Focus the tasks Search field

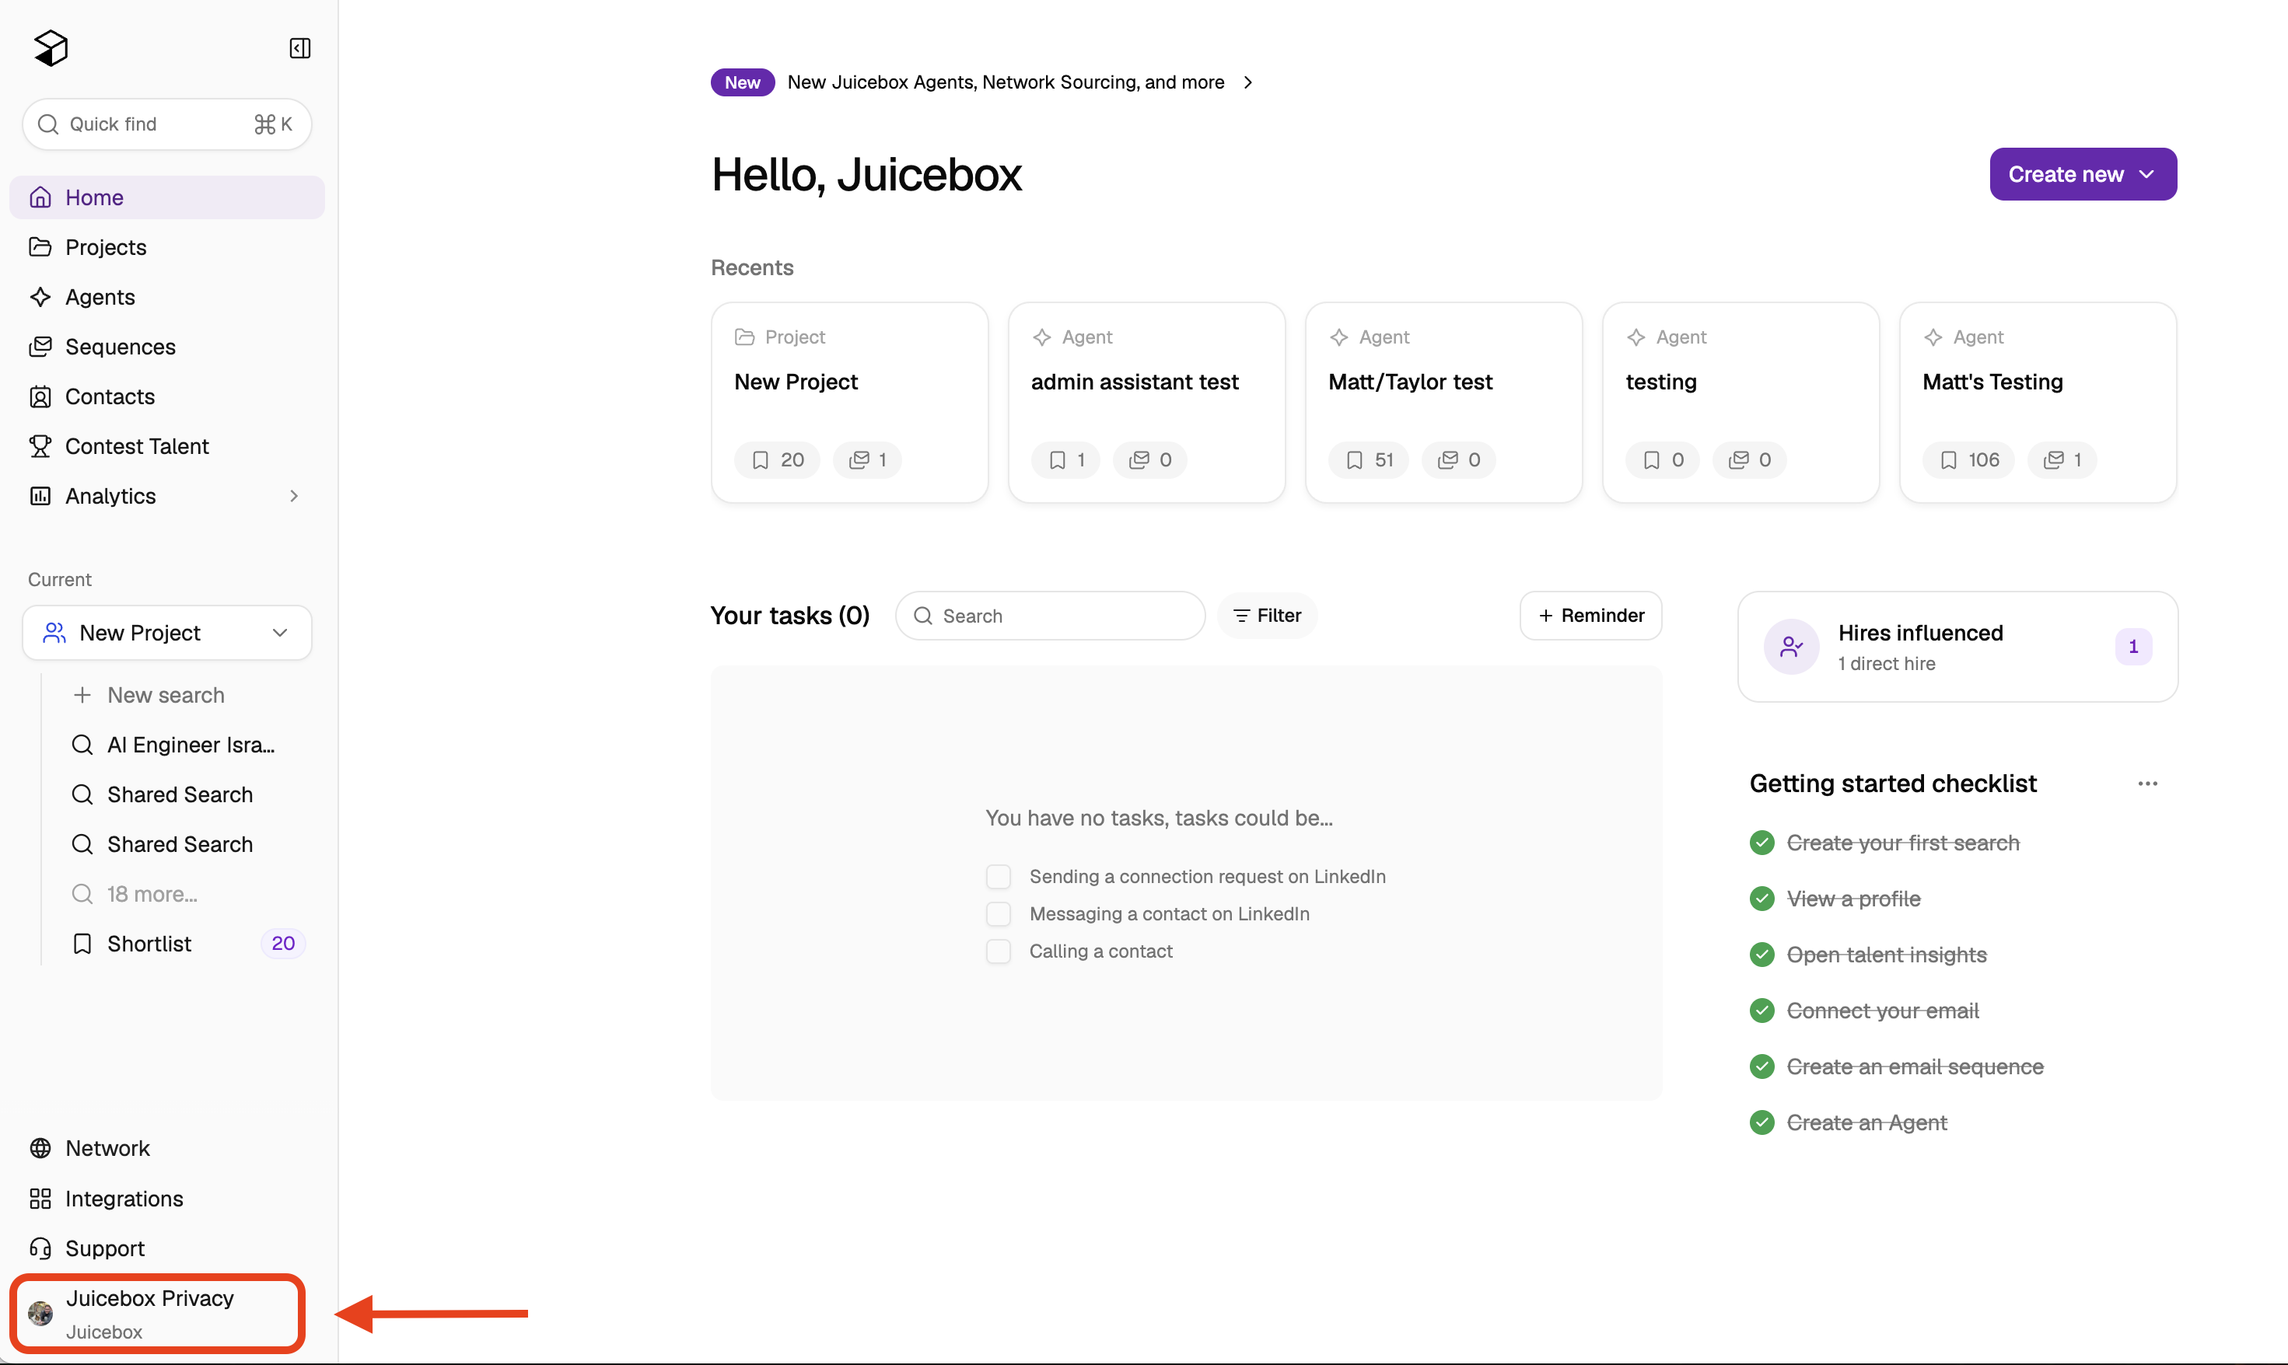click(x=1050, y=616)
